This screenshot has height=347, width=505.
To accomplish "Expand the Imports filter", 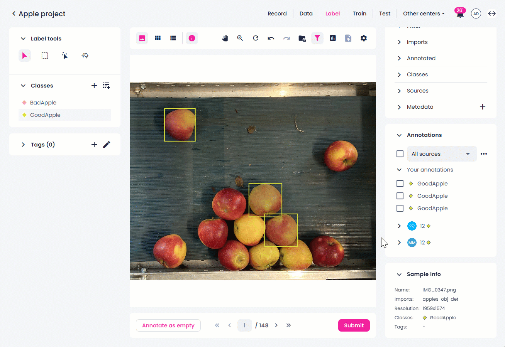I will pyautogui.click(x=399, y=42).
